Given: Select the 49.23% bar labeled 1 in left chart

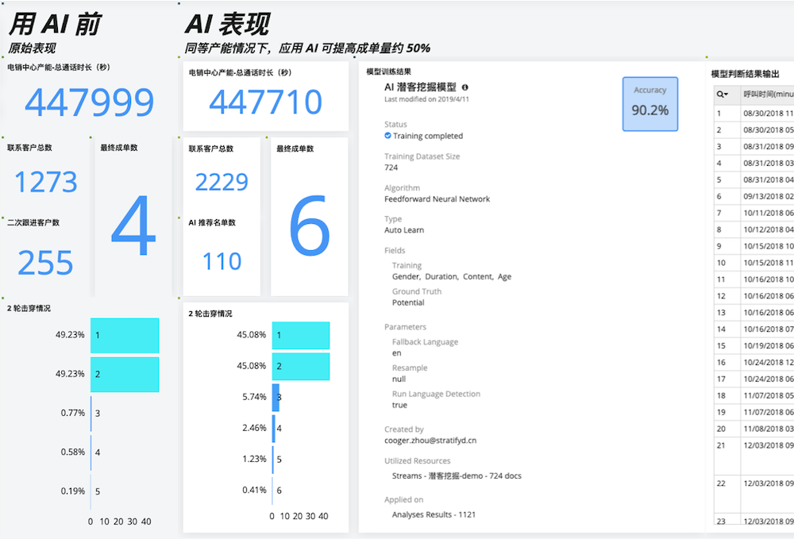Looking at the screenshot, I should [125, 335].
